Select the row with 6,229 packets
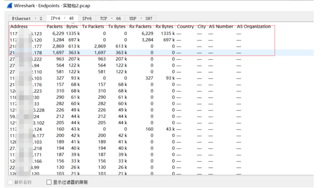 161,33
